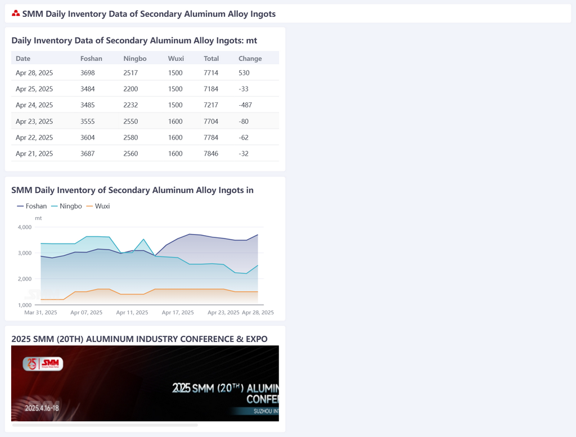Screen dimensions: 576x437
Task: Click Foshan value 3687
Action: pyautogui.click(x=87, y=154)
